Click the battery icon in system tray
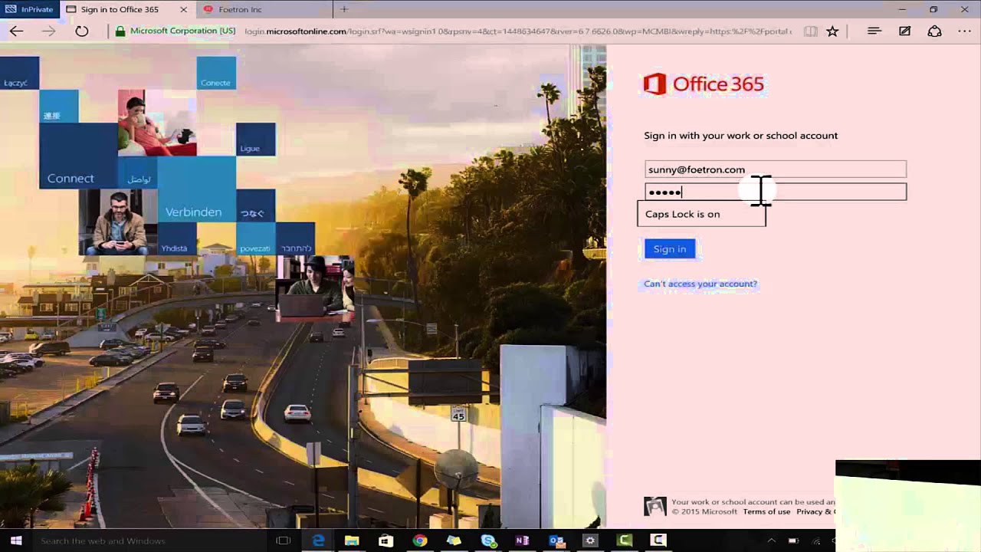Image resolution: width=981 pixels, height=552 pixels. (x=793, y=540)
